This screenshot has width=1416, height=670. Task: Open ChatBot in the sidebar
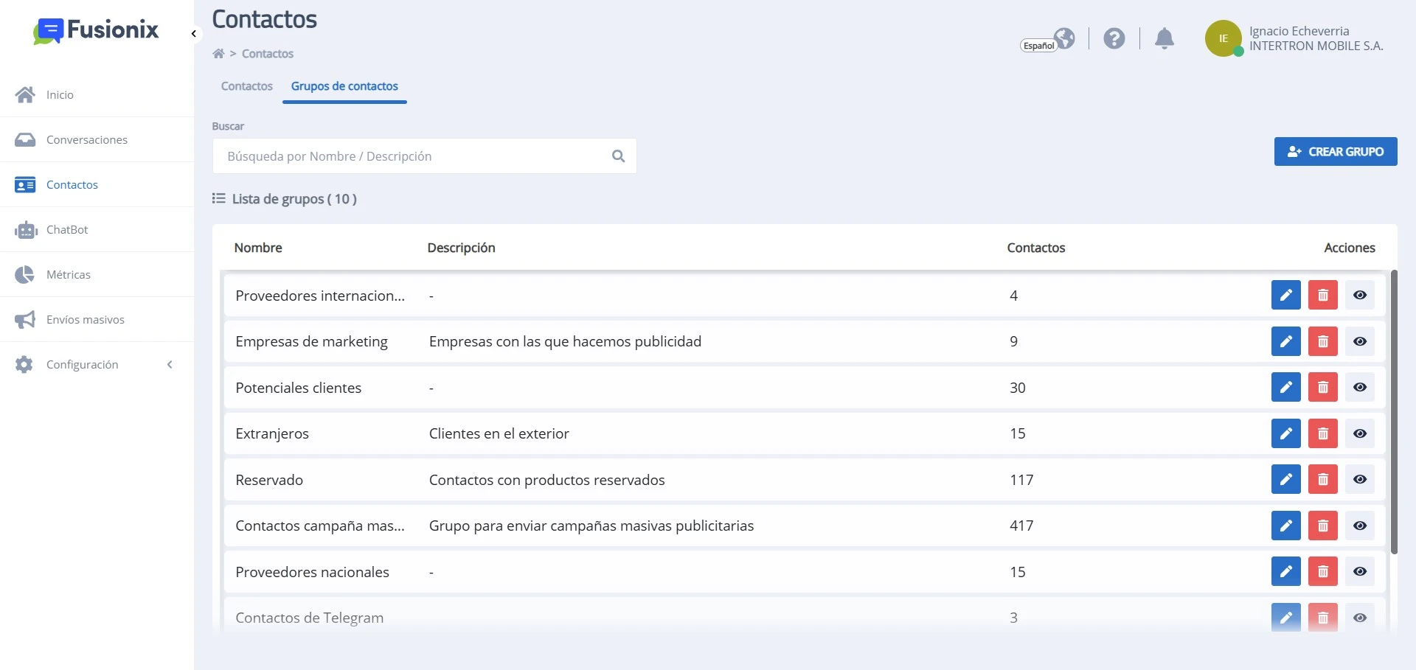pos(97,230)
